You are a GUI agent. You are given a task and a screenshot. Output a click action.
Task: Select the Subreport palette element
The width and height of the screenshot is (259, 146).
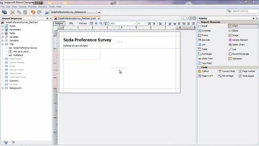coord(237,58)
